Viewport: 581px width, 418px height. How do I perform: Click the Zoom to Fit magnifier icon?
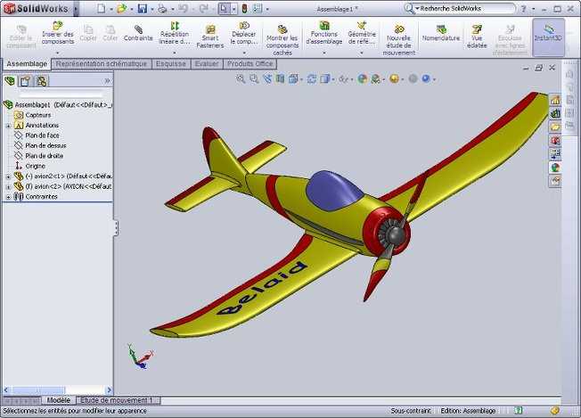[241, 78]
